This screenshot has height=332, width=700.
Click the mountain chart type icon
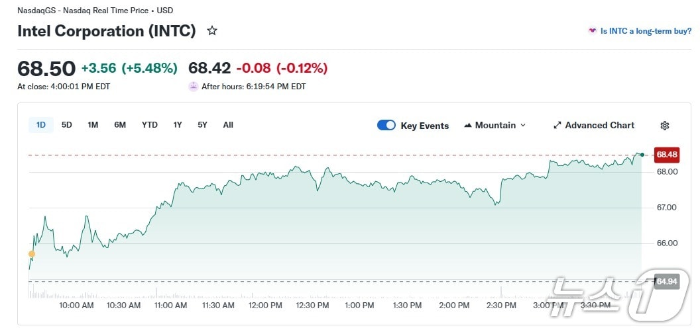click(468, 126)
